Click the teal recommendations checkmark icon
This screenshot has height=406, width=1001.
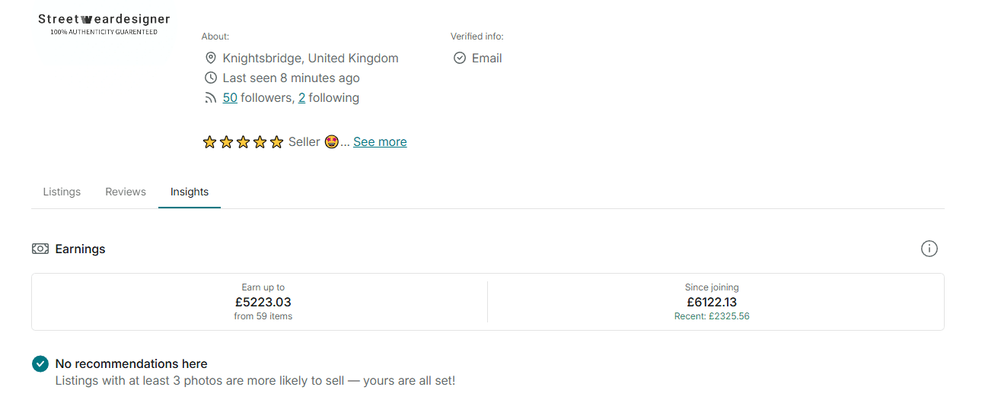[x=40, y=364]
